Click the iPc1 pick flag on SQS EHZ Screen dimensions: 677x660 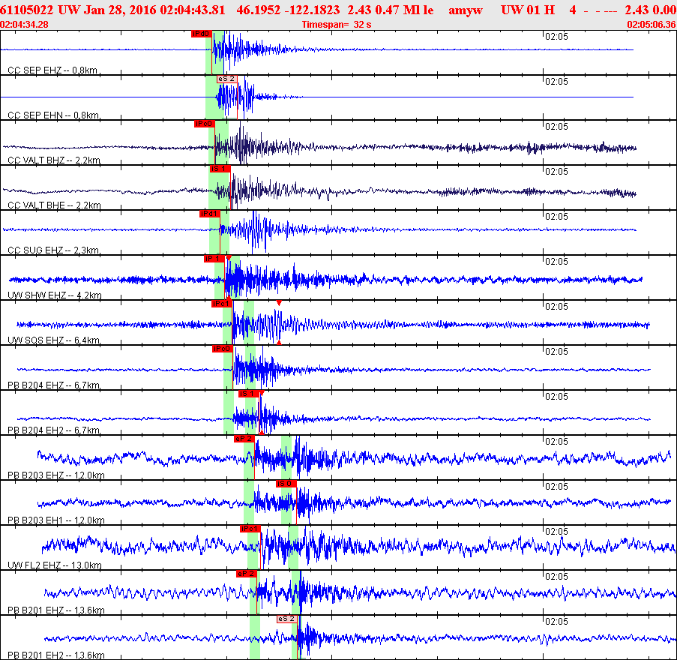[221, 304]
